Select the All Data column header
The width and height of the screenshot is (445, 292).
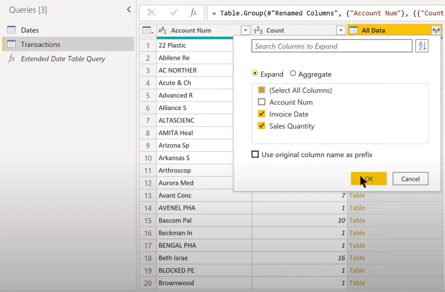395,30
